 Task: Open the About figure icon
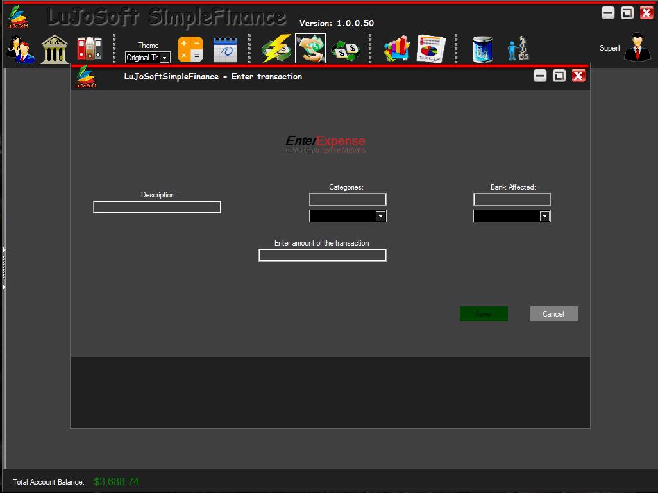point(518,49)
